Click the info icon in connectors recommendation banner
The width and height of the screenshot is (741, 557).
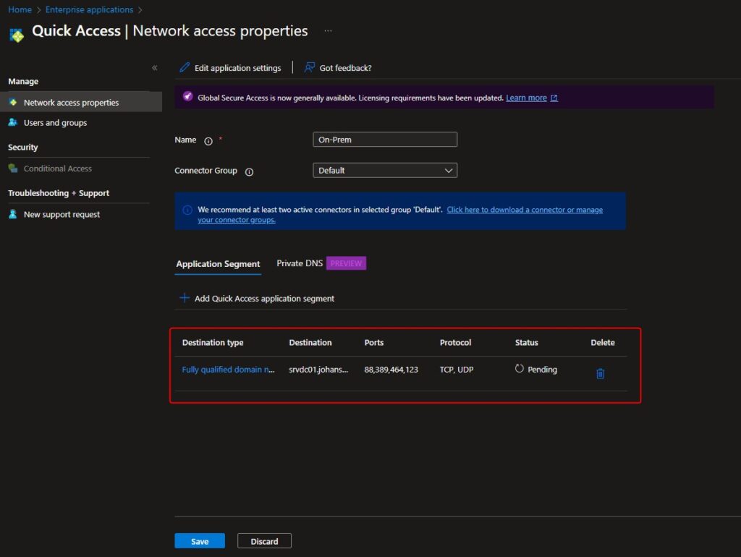187,210
